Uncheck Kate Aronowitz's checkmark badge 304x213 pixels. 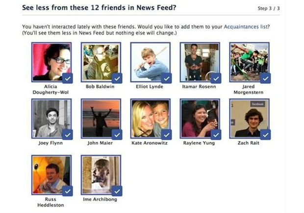pyautogui.click(x=166, y=135)
